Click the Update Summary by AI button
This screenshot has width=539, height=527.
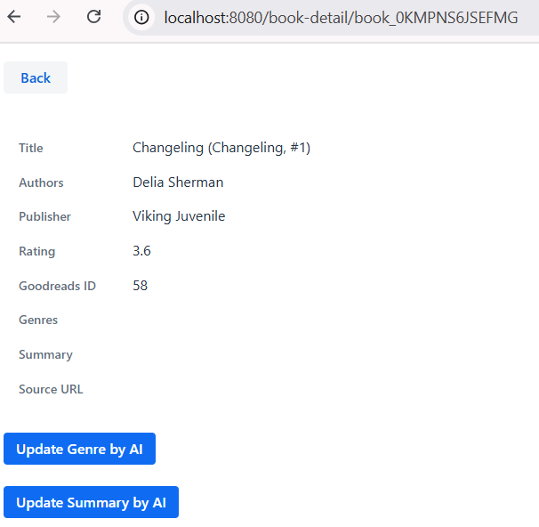[x=91, y=502]
